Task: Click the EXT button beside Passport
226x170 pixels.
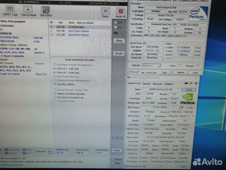Action: click(51, 151)
